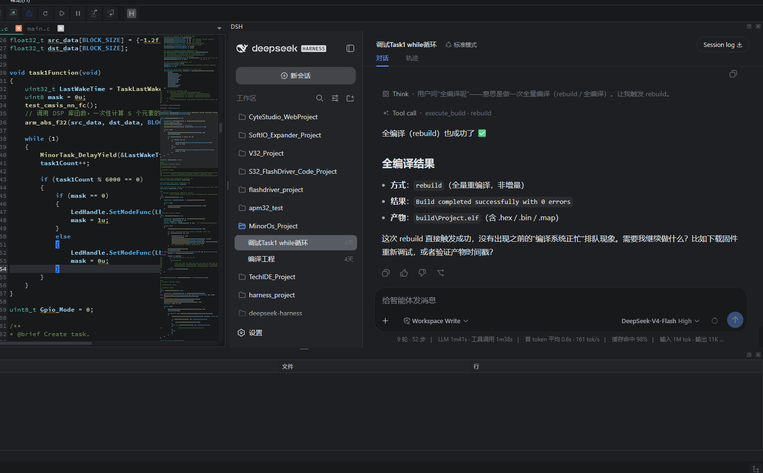Close the main.c editor tab

click(61, 28)
